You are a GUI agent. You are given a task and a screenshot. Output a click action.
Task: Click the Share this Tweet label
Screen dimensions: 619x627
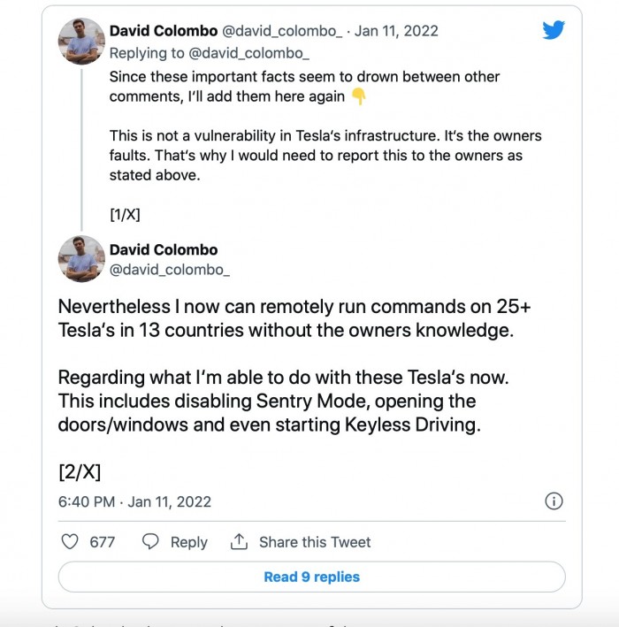pyautogui.click(x=315, y=542)
